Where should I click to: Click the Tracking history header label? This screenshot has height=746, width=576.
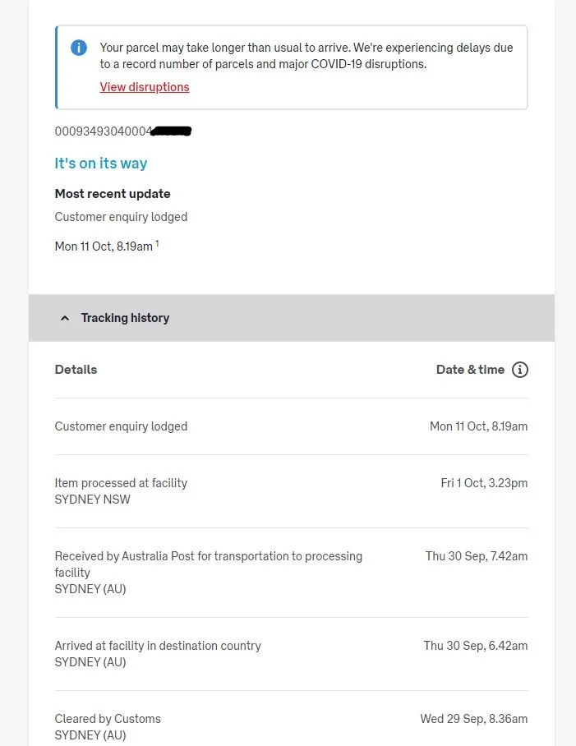[x=125, y=318]
